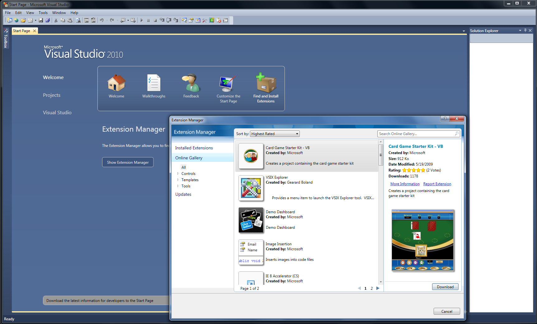This screenshot has height=324, width=537.
Task: Open the Solution Explorer window position dropdown
Action: (x=520, y=31)
